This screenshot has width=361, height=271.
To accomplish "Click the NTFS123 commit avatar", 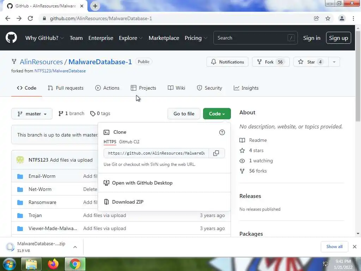I will coord(20,160).
